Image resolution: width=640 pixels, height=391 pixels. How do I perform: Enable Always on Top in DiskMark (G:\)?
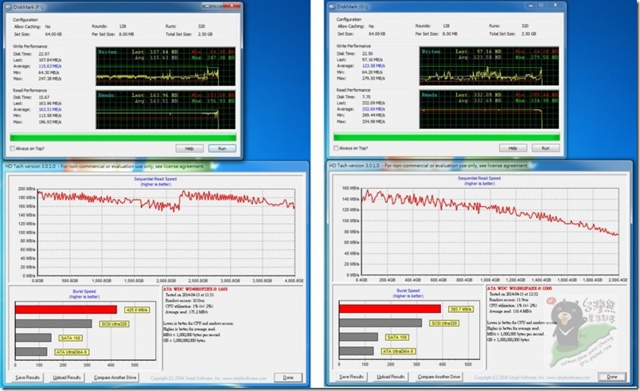336,148
